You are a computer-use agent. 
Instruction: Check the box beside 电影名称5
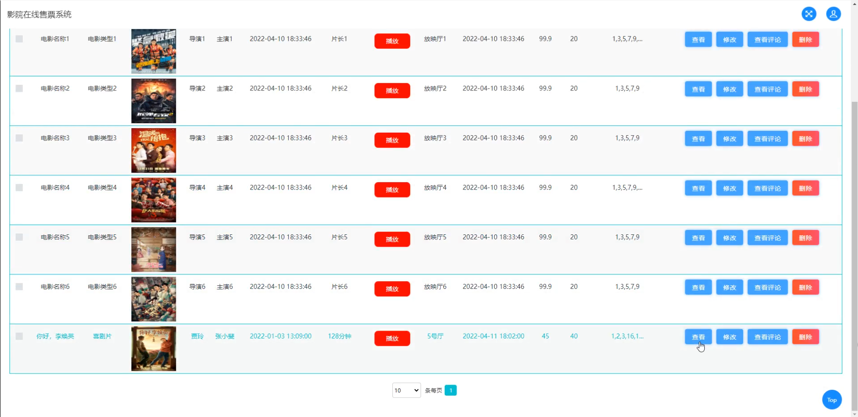(19, 237)
